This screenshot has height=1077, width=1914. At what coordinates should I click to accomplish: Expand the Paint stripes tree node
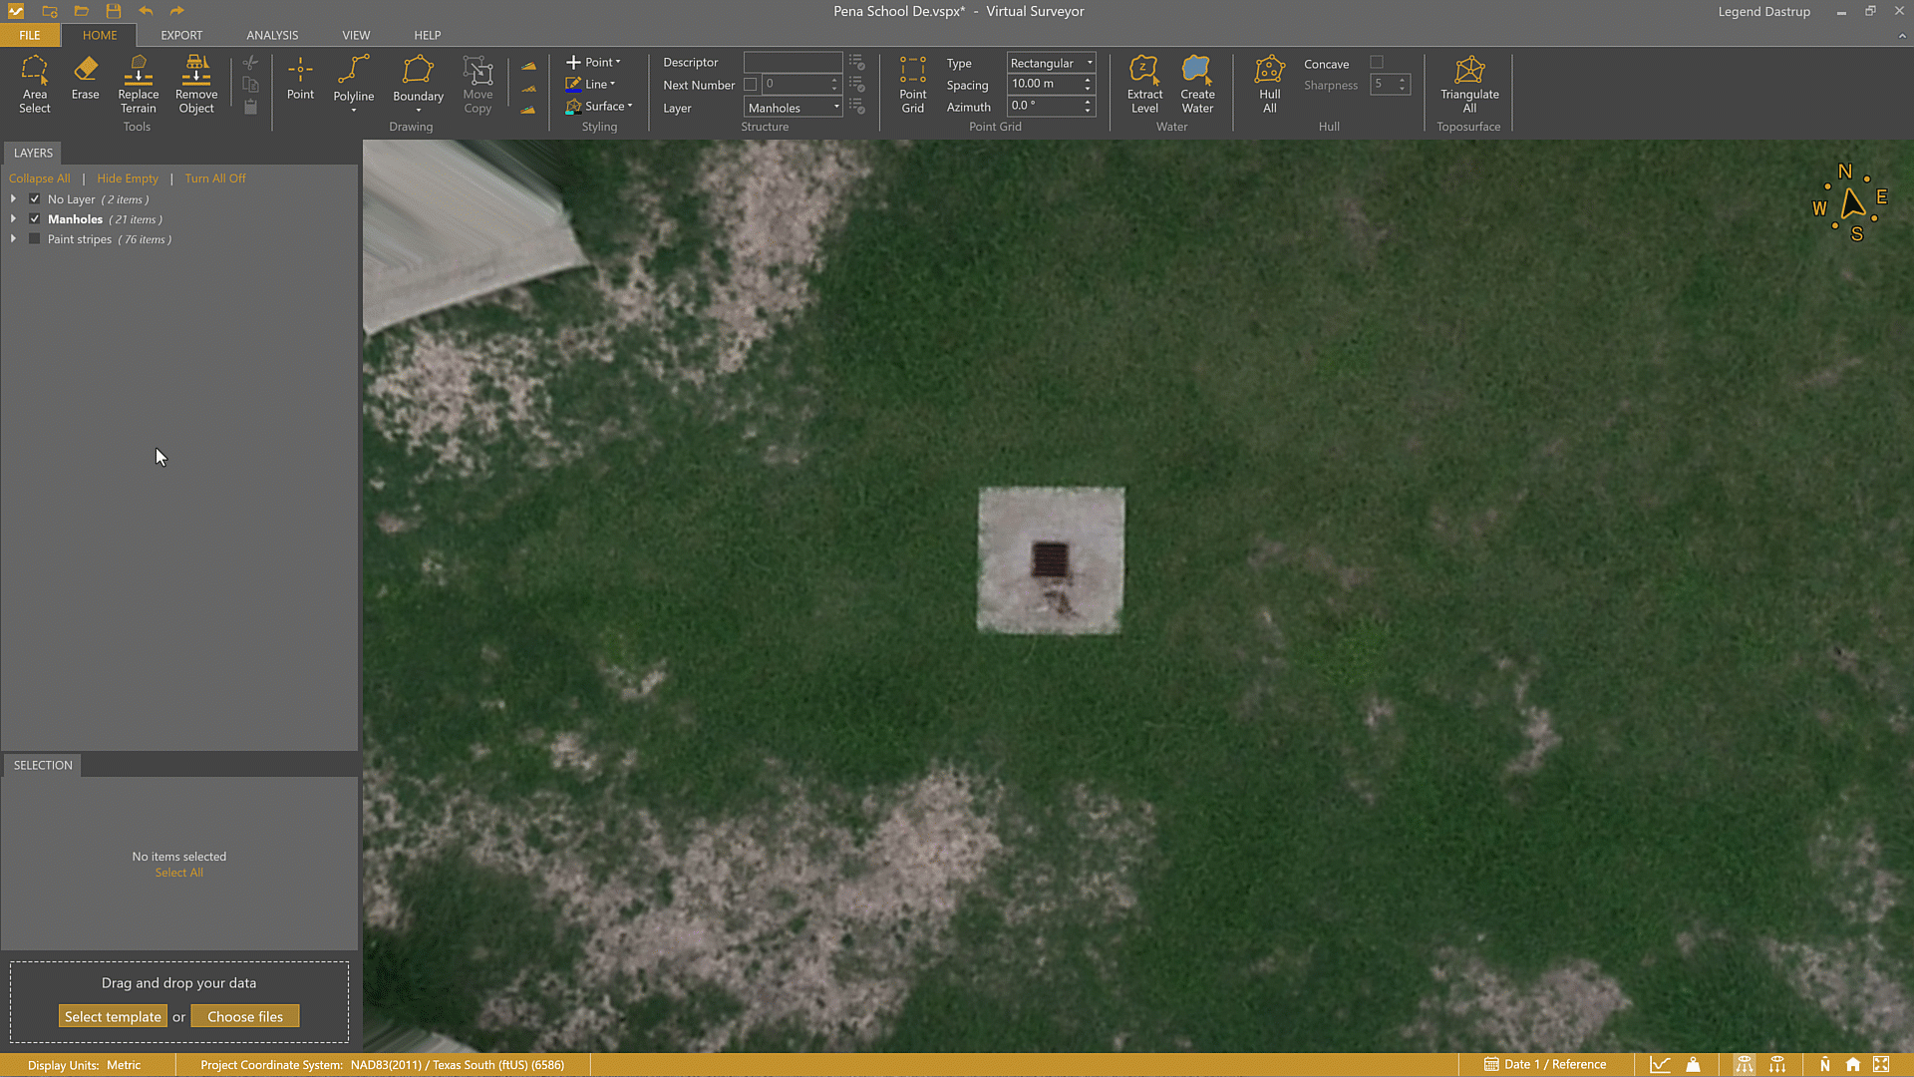click(x=13, y=238)
